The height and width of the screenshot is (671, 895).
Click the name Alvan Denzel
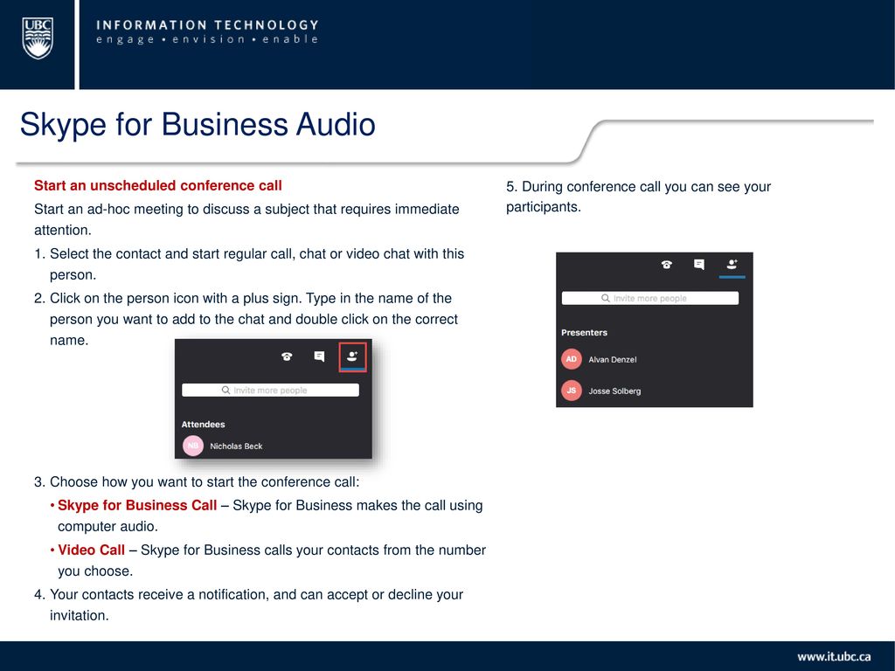click(x=613, y=359)
